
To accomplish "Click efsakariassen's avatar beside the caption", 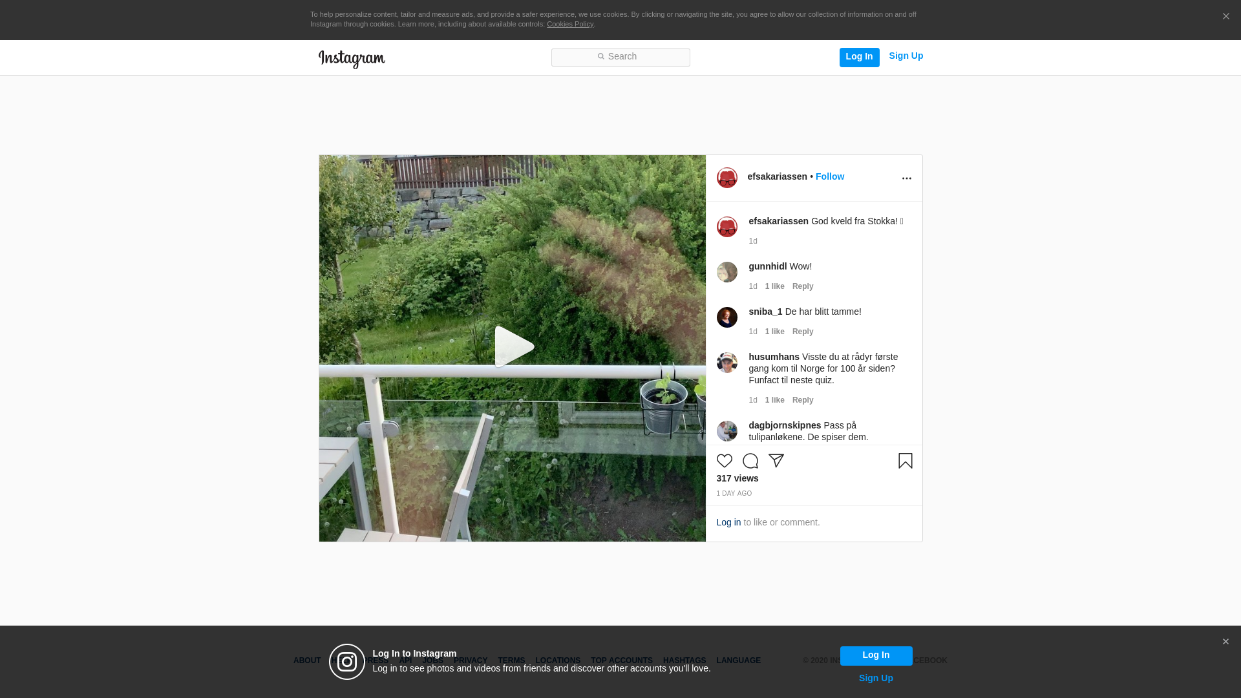I will pos(727,227).
